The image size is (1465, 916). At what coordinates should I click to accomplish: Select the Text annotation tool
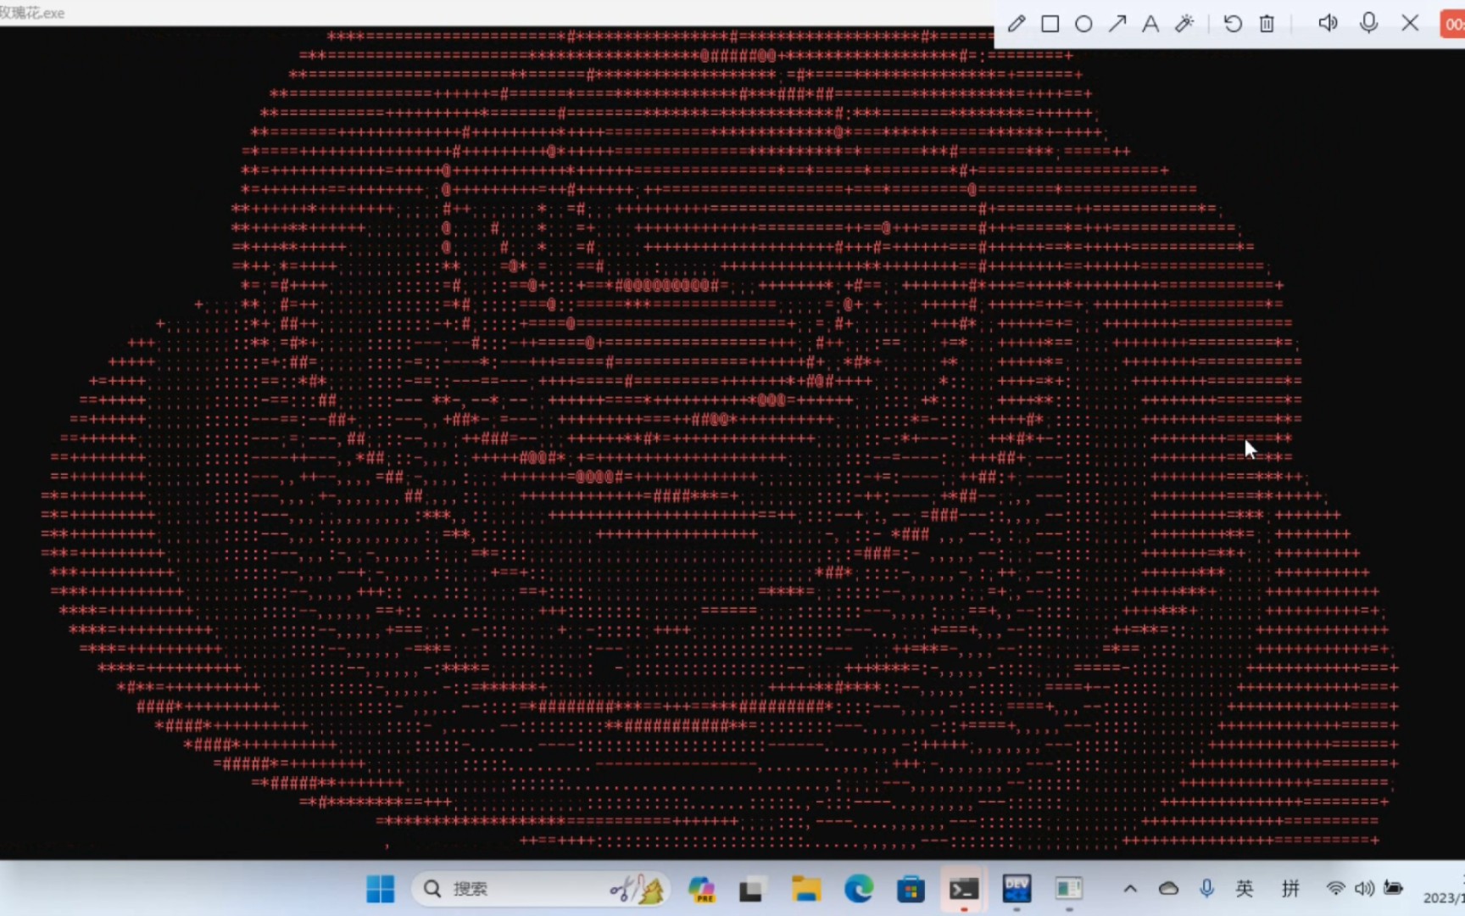(1150, 23)
